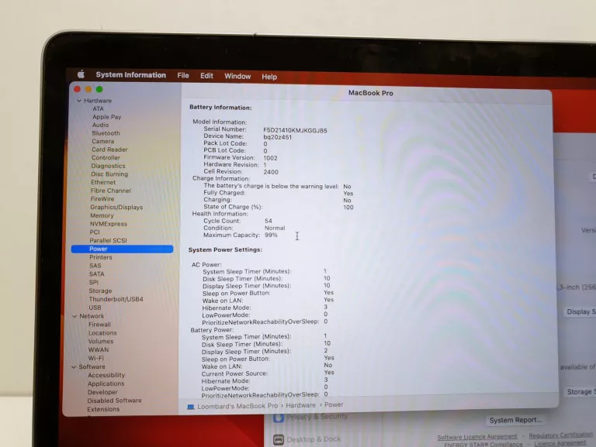
Task: Click the Cycle Count value 54
Action: [269, 221]
